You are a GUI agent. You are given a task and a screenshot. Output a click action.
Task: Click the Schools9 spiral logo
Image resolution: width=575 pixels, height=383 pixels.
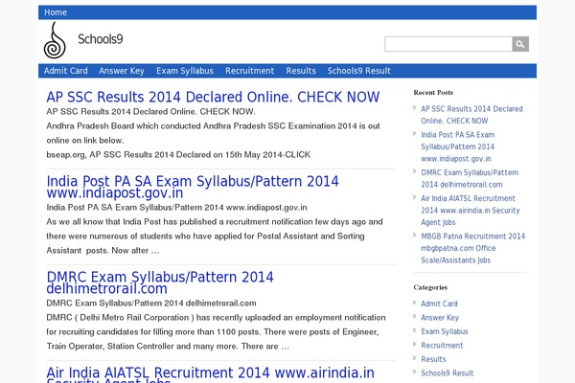[55, 40]
